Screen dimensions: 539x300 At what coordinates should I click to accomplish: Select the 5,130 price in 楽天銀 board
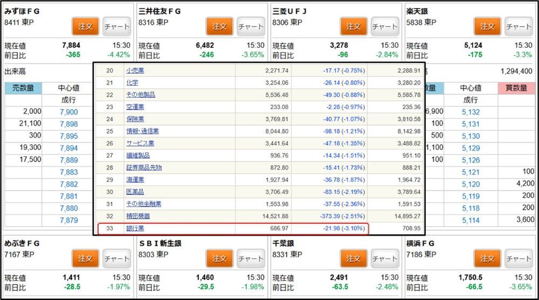[471, 136]
